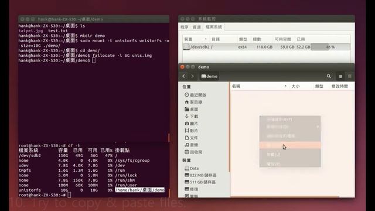Sort files by 名稱 column
Viewport: 375px width, 211px height.
pyautogui.click(x=260, y=86)
